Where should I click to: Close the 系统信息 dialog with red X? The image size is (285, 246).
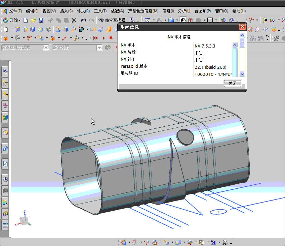pyautogui.click(x=242, y=27)
